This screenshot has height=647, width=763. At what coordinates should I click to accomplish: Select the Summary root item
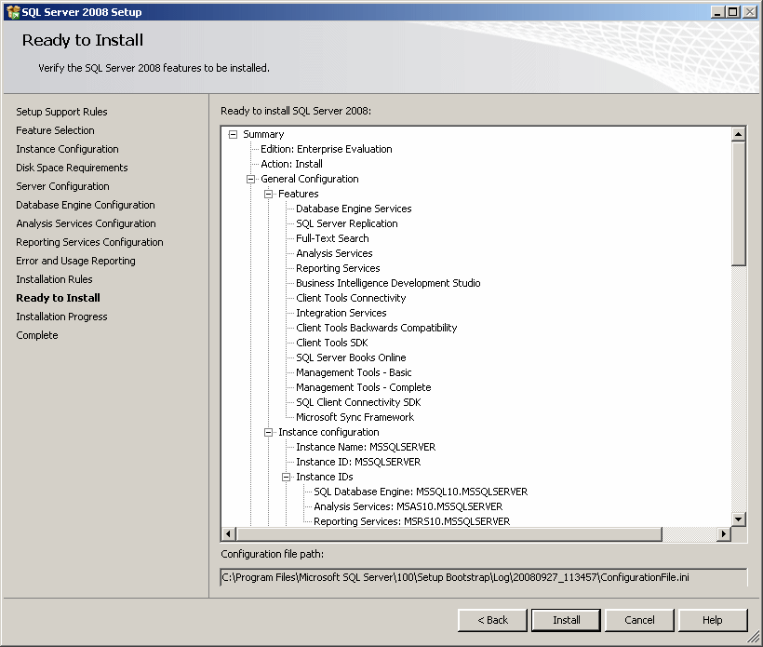pos(263,134)
